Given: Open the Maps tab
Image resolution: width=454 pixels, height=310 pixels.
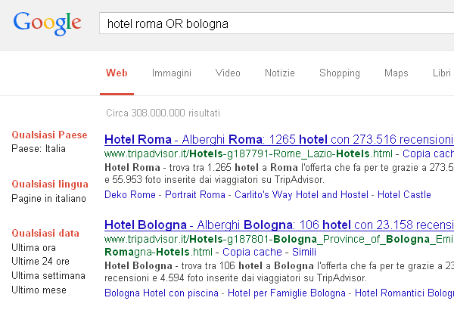Looking at the screenshot, I should pyautogui.click(x=396, y=73).
